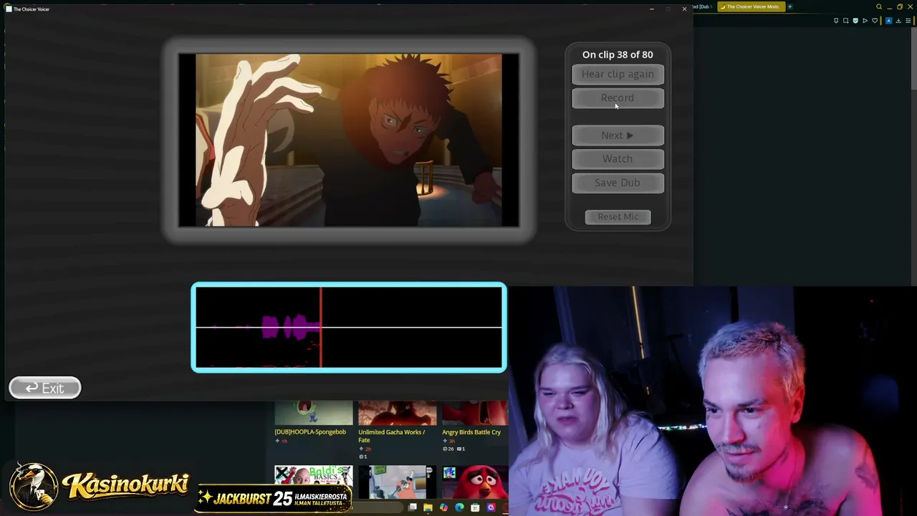
Task: Open the browser tab search icon
Action: pos(879,6)
